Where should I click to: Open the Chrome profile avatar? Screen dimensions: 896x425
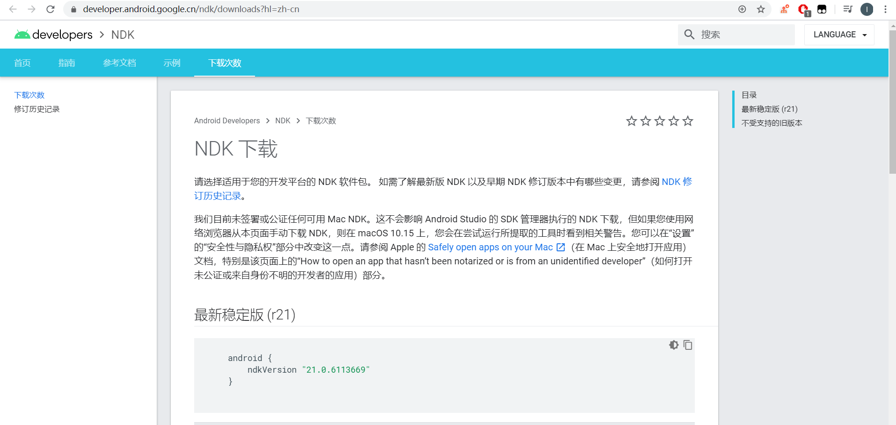pyautogui.click(x=867, y=9)
